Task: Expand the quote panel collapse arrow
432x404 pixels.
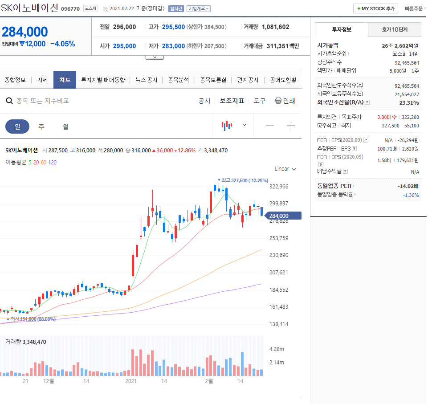Action: (155, 57)
